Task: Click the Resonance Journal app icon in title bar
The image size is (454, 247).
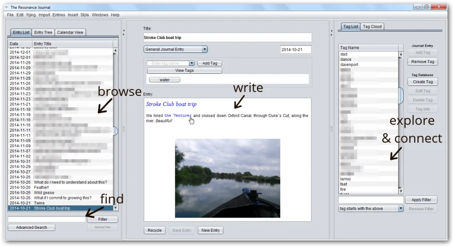Action: click(6, 7)
